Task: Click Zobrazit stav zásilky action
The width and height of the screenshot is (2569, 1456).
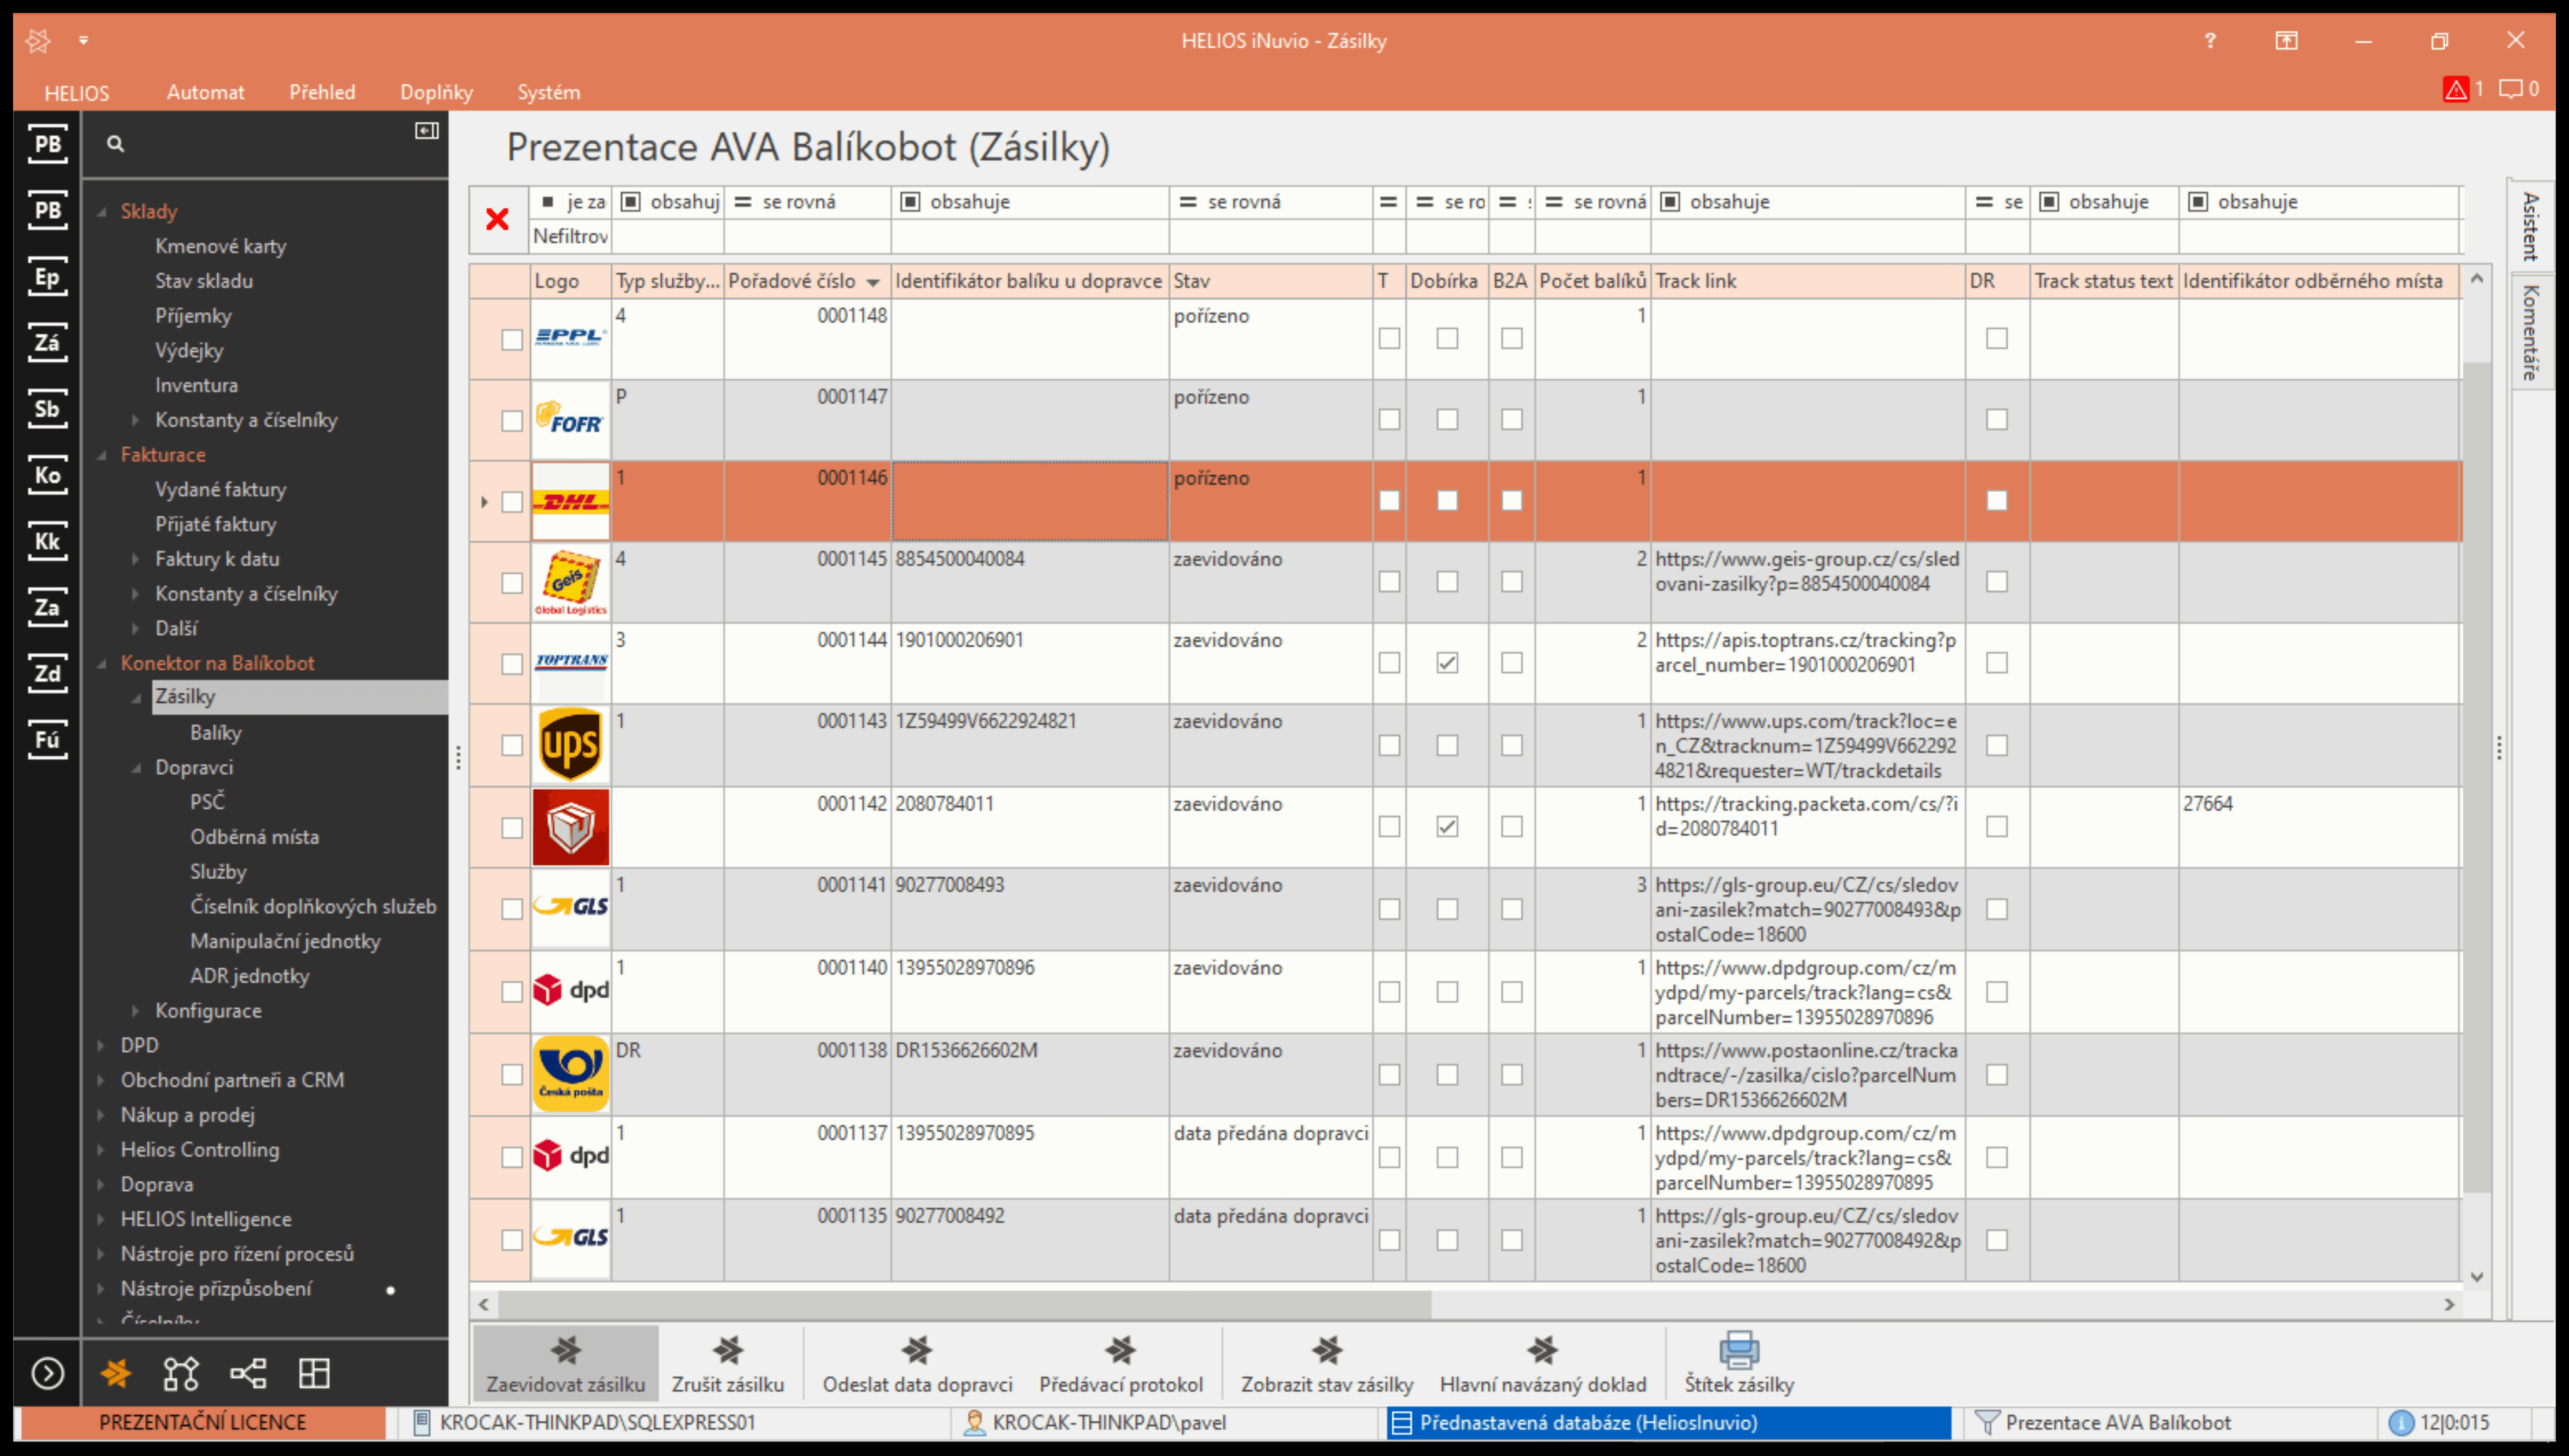Action: tap(1327, 1363)
